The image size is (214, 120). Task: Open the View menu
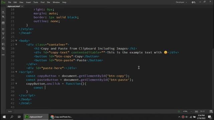(x=21, y=2)
